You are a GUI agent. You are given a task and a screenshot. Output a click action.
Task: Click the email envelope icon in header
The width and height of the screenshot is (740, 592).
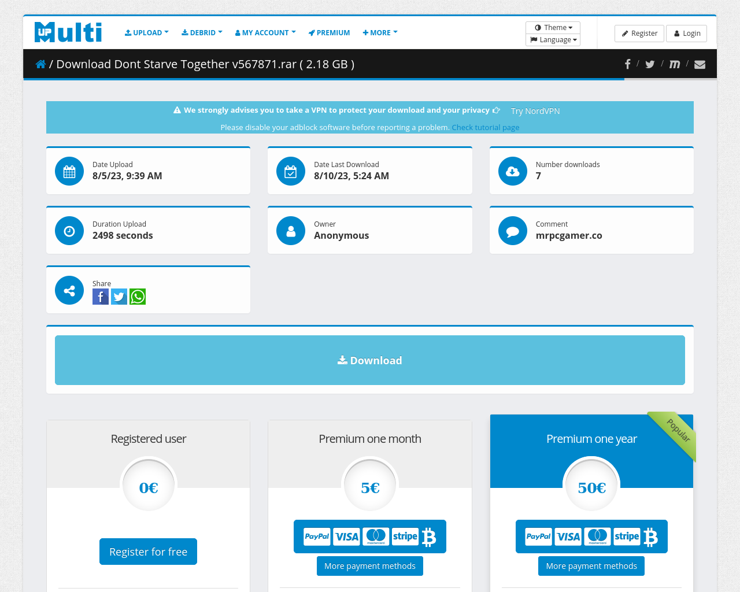click(700, 64)
